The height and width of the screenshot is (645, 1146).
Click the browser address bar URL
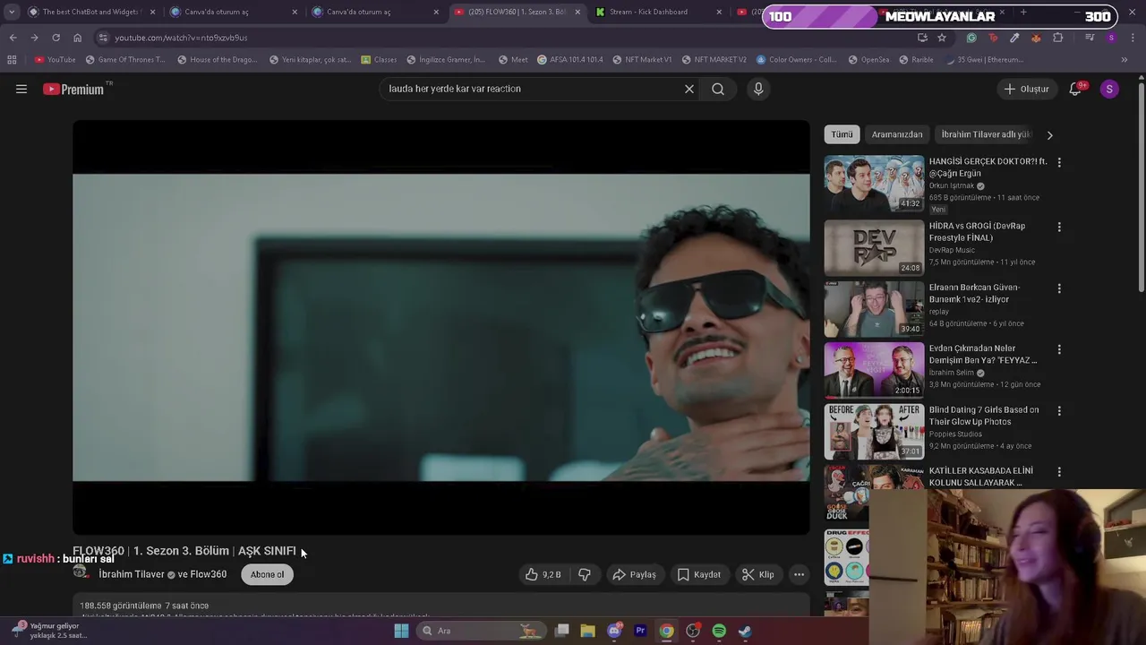point(181,38)
